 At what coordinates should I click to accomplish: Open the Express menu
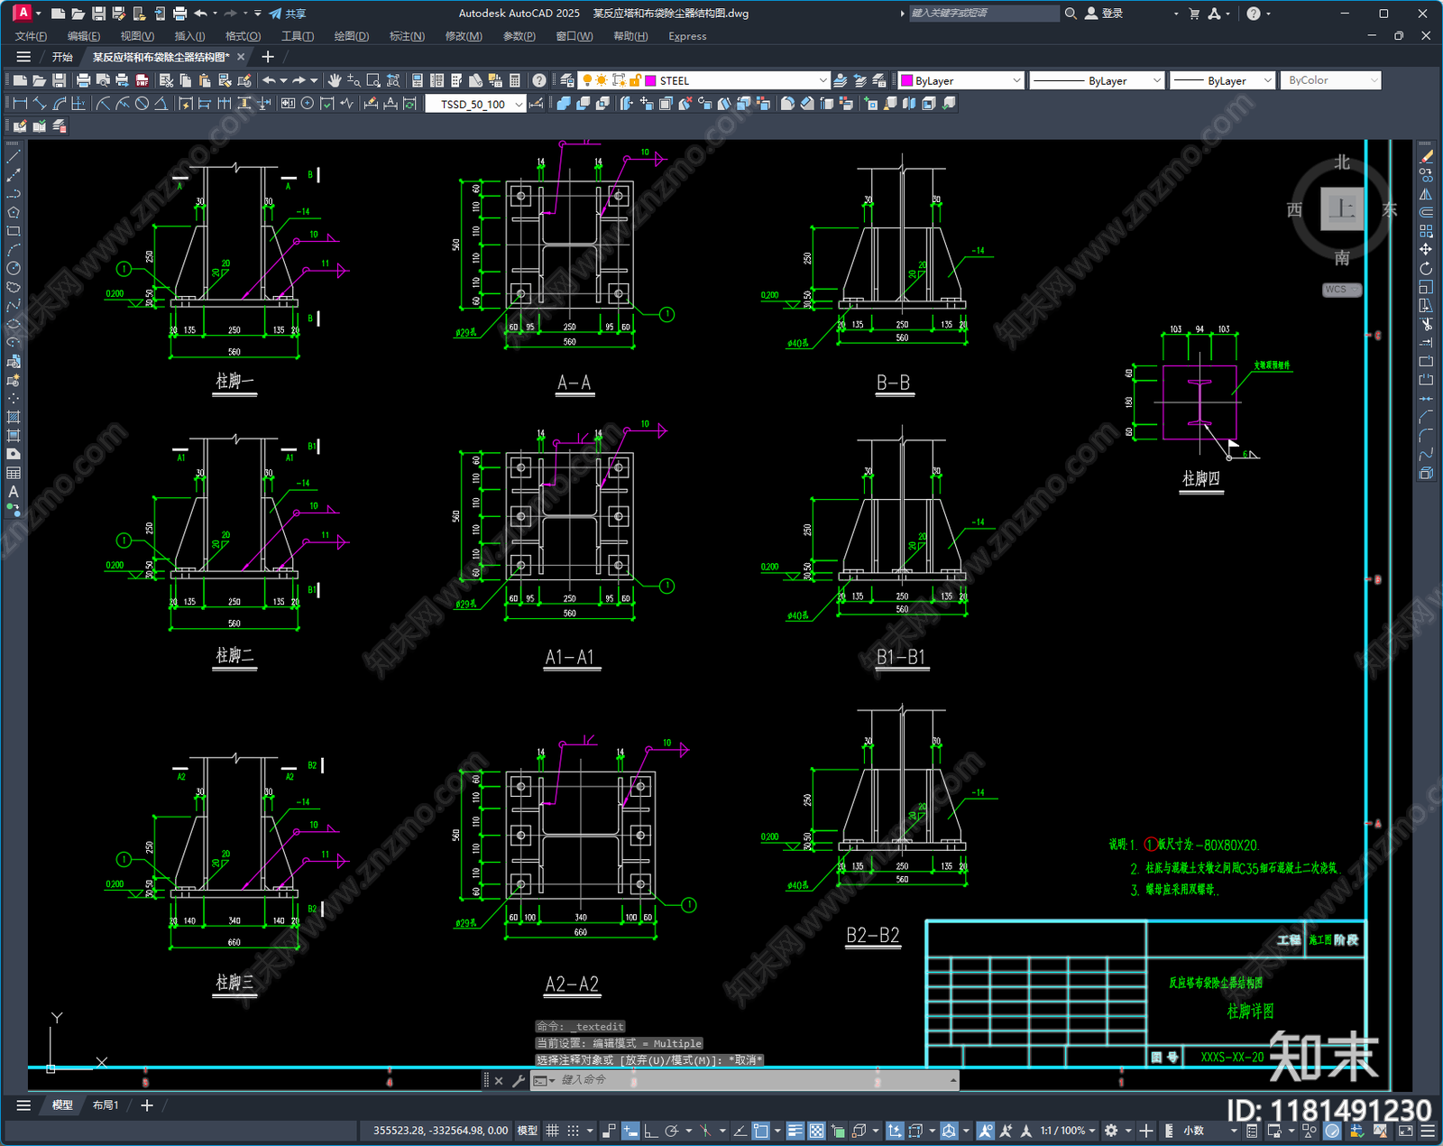coord(687,36)
